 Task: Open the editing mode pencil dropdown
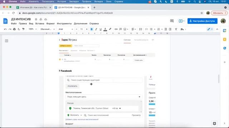pyautogui.click(x=210, y=29)
